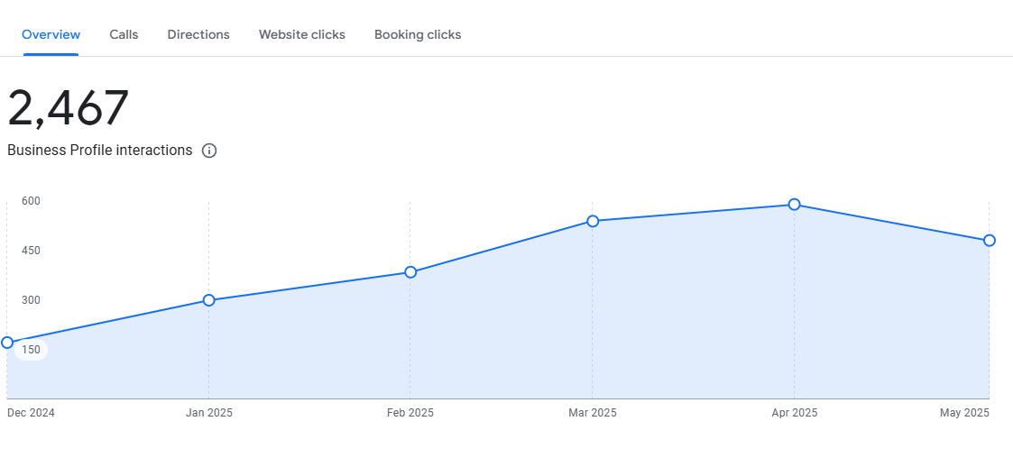Click the 600 y-axis label

(32, 201)
